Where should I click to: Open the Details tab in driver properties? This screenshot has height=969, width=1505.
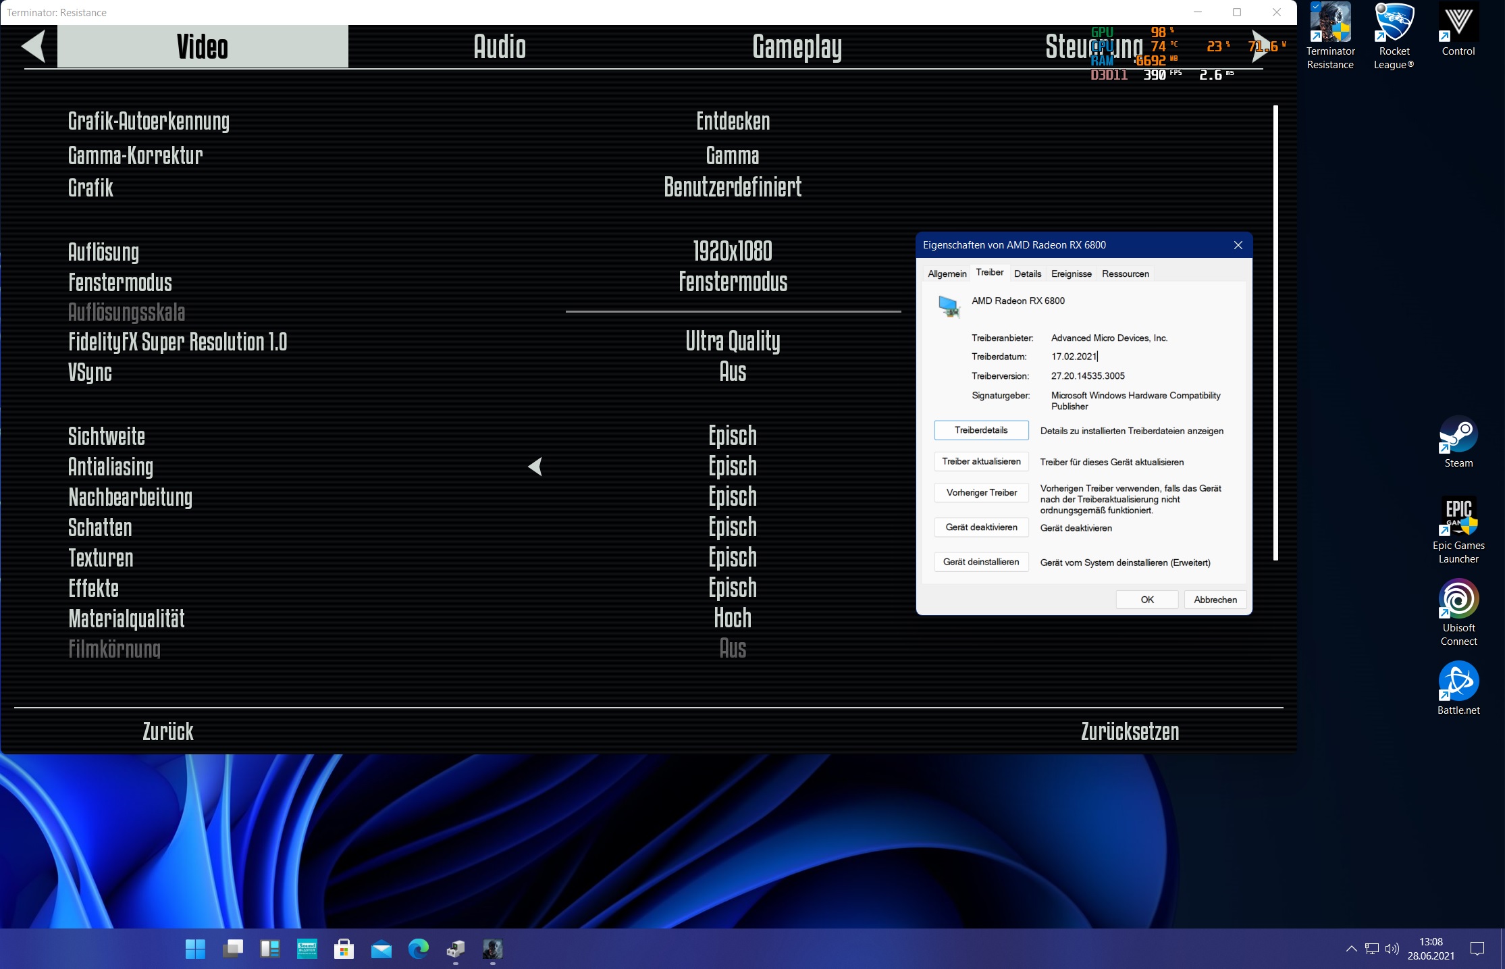(1027, 273)
